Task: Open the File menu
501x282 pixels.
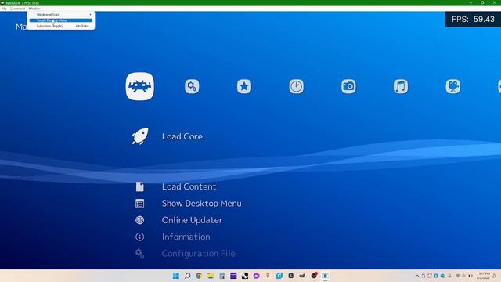Action: pyautogui.click(x=4, y=9)
